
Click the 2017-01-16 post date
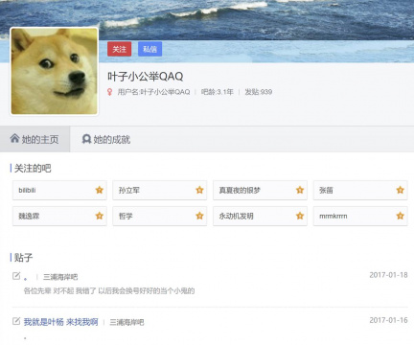coord(388,320)
